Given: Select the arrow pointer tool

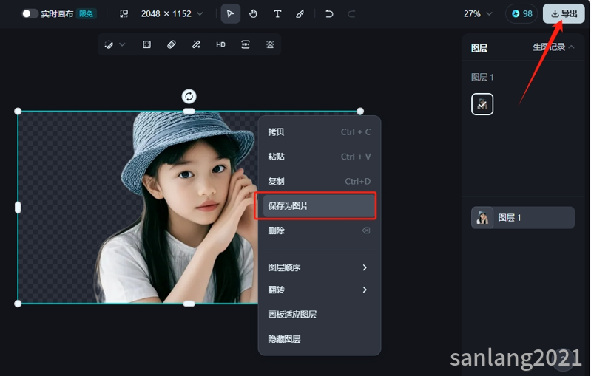Looking at the screenshot, I should click(x=230, y=14).
